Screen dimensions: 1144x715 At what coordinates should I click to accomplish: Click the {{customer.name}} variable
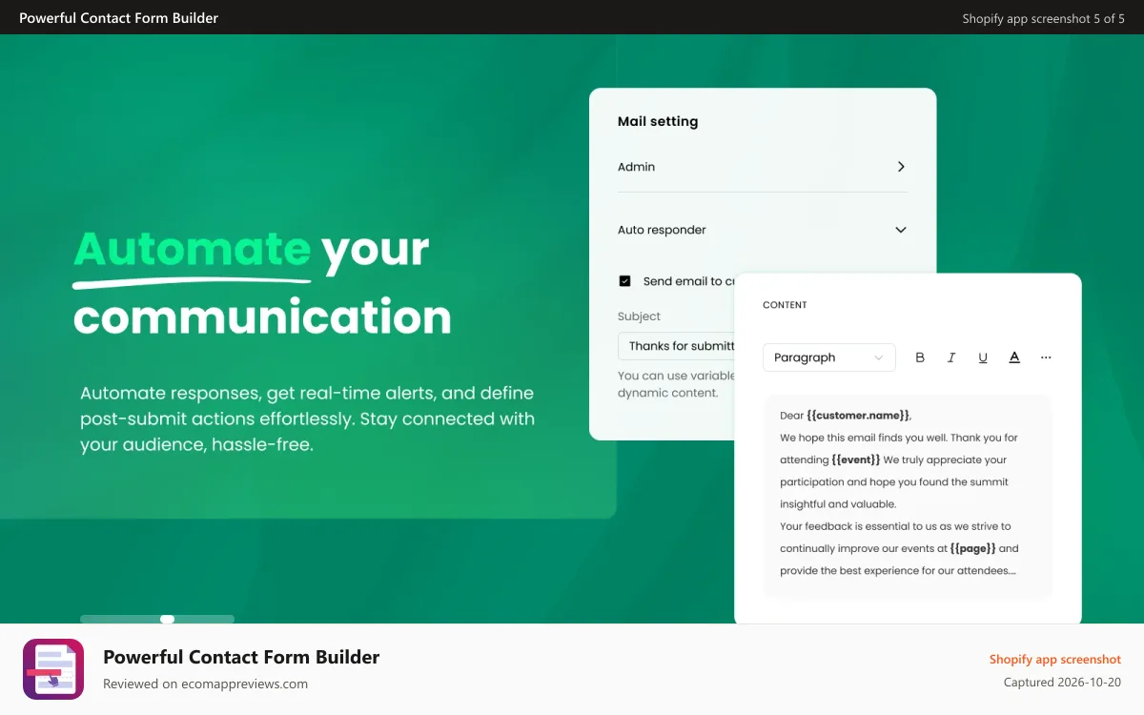pos(858,416)
